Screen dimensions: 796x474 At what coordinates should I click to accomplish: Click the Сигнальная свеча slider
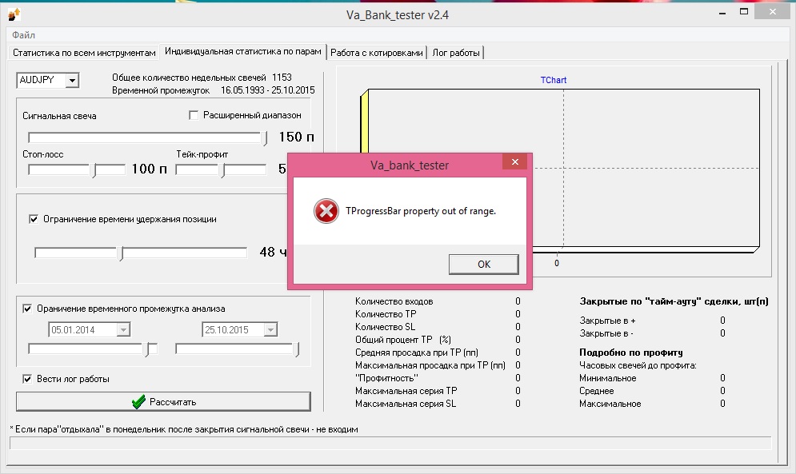coord(147,137)
